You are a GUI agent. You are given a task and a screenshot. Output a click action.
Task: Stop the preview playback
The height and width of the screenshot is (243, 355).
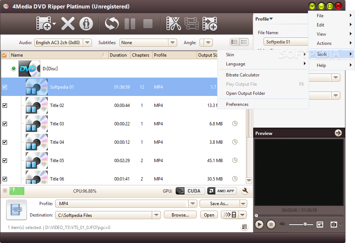(271, 224)
